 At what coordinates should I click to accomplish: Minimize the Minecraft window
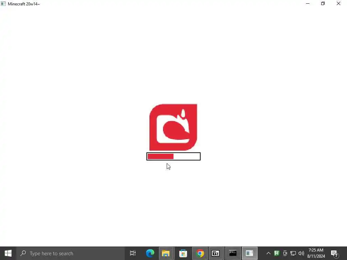308,3
